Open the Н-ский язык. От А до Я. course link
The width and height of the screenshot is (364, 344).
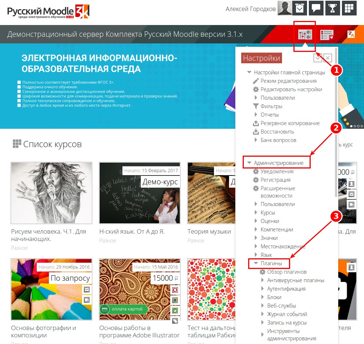[x=132, y=231]
